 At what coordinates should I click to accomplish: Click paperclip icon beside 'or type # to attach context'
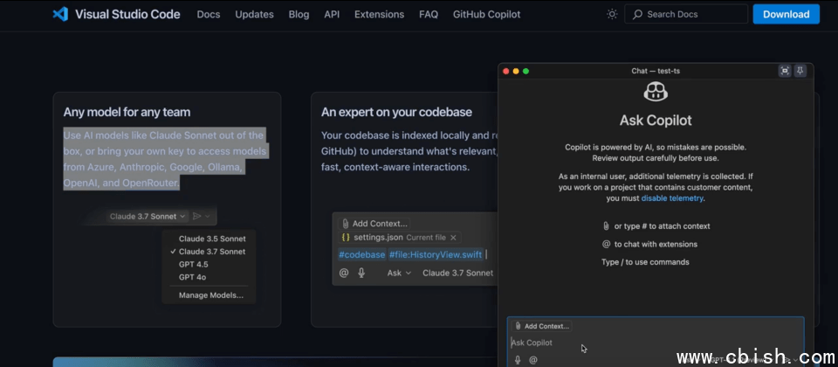606,225
